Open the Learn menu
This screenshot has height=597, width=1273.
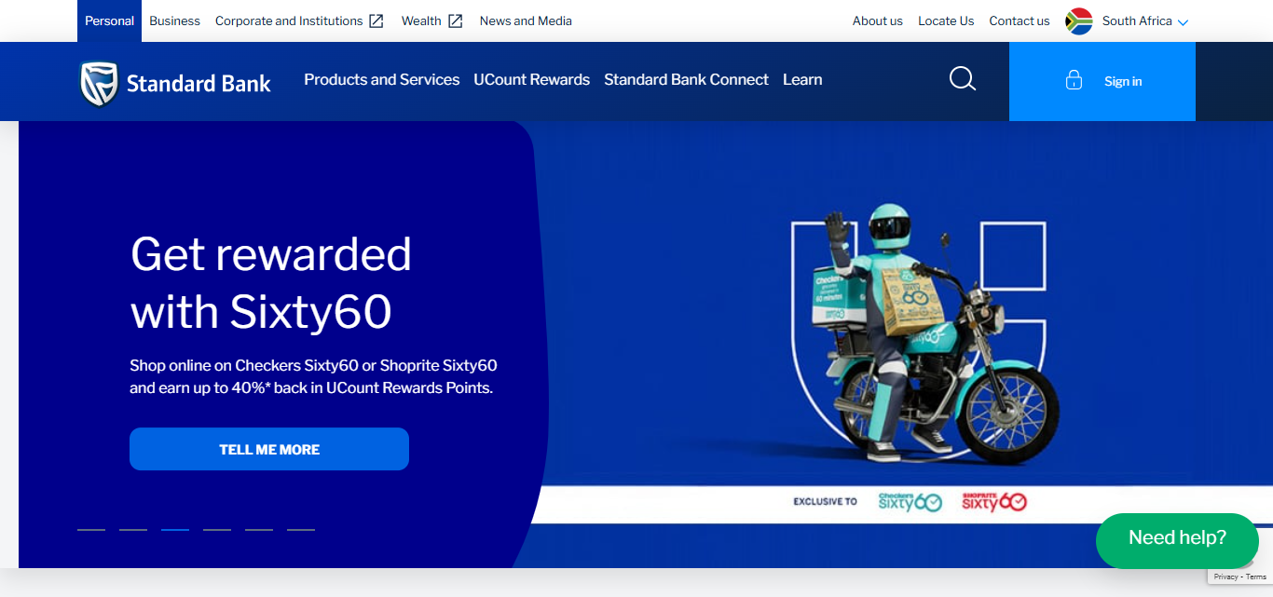point(802,80)
